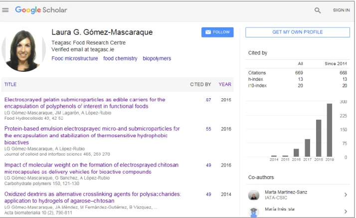View the 49 citations for 2016 chitosan article
356x218 pixels.
point(208,165)
